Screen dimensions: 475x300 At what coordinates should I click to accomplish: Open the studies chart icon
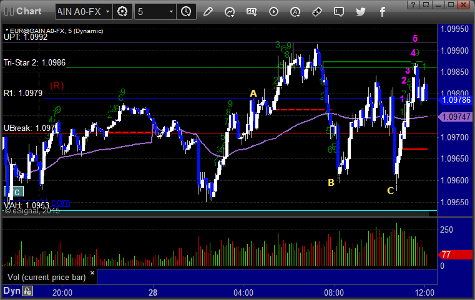coord(230,12)
